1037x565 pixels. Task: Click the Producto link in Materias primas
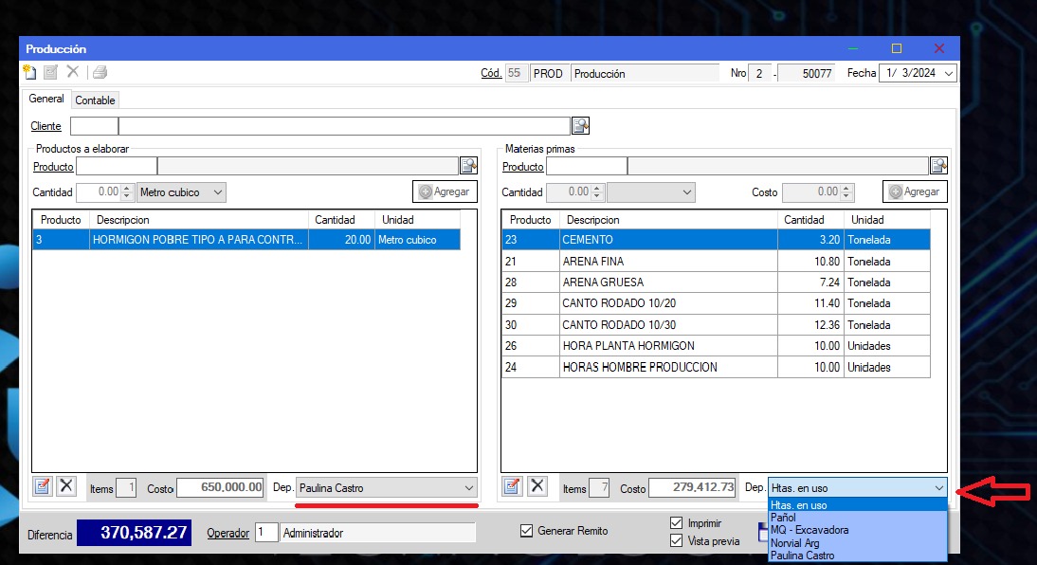click(522, 167)
